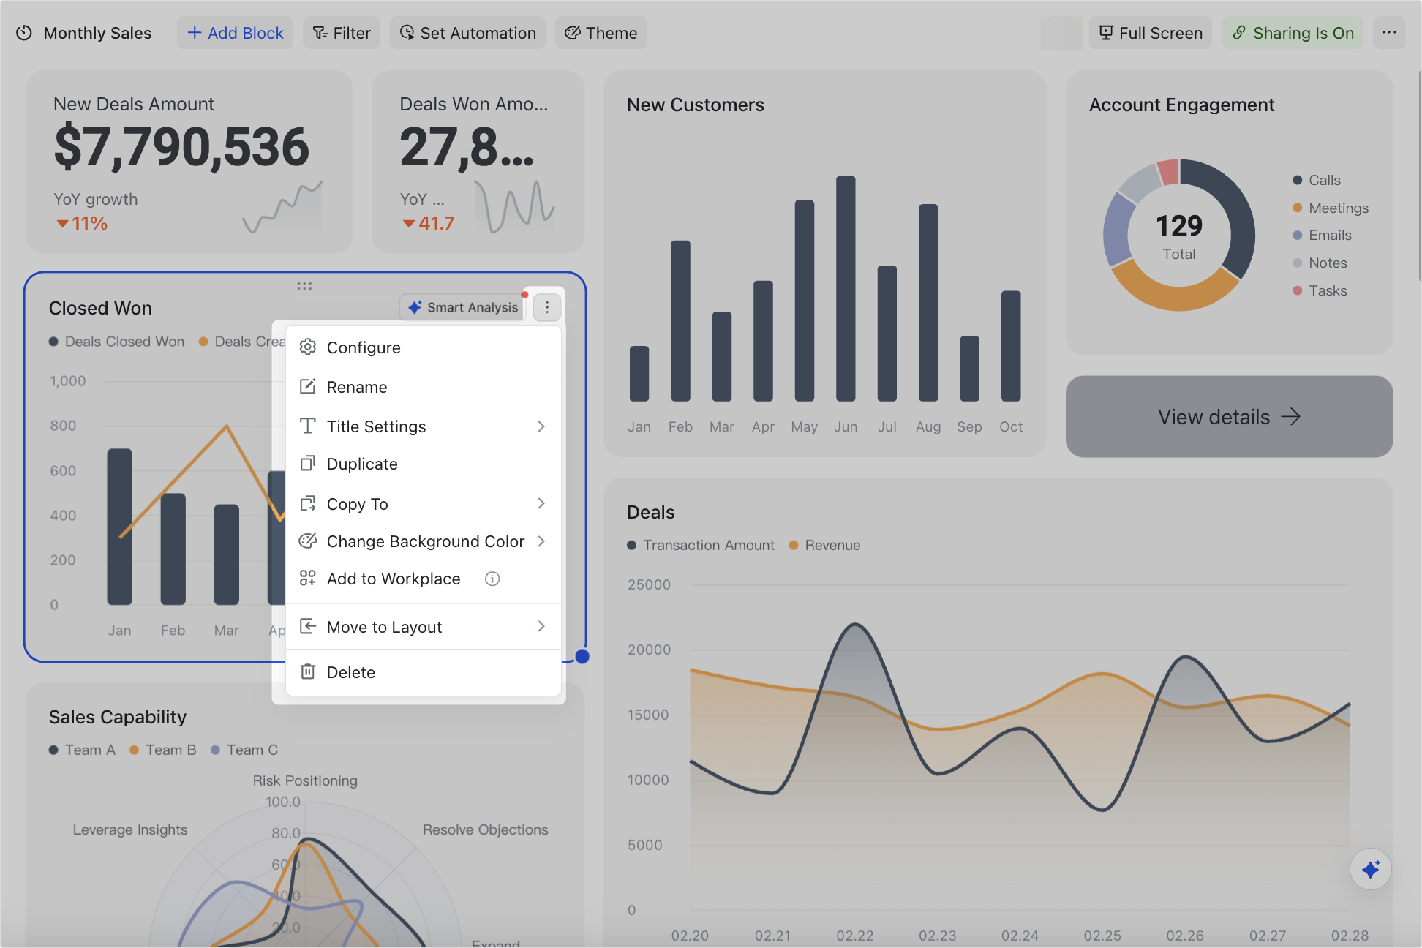
Task: Click the info icon beside Add to Workplace
Action: pyautogui.click(x=492, y=579)
